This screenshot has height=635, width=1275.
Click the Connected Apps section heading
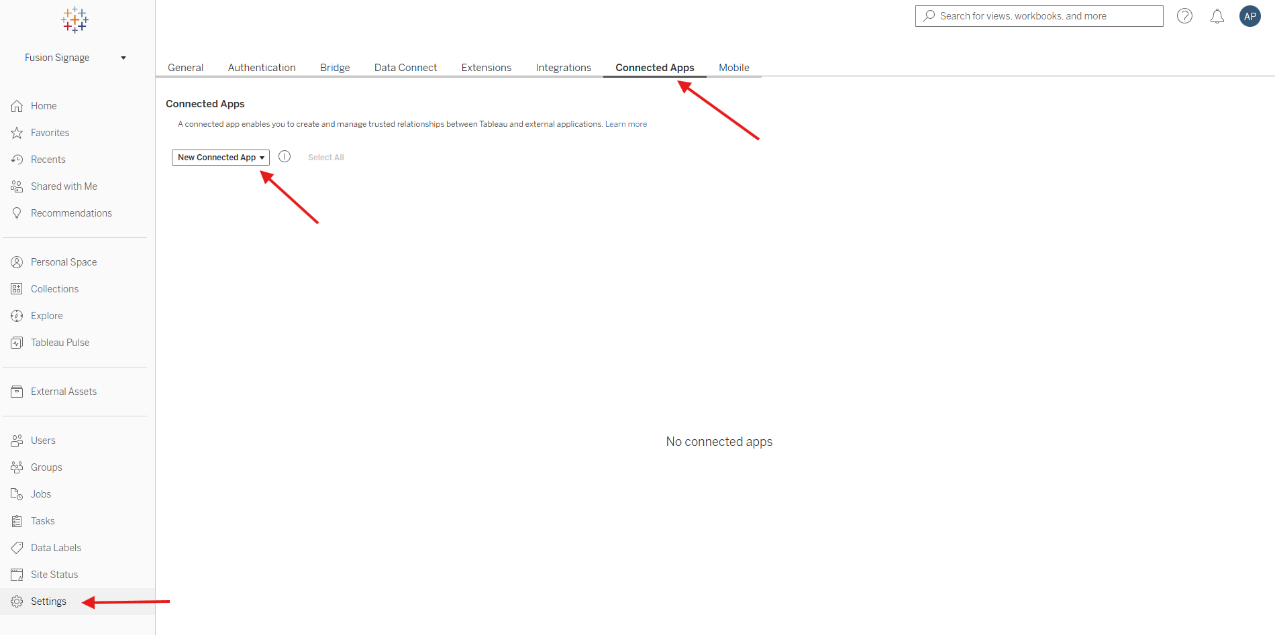205,104
